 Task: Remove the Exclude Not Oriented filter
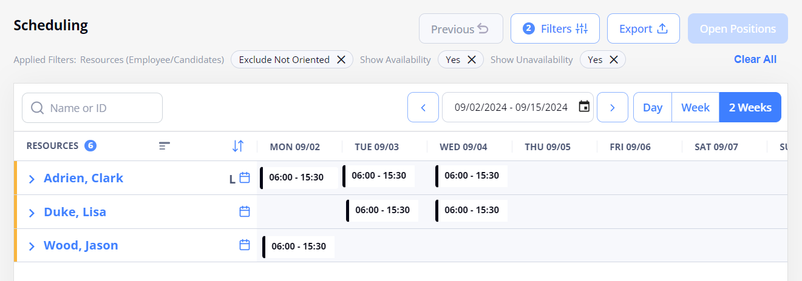click(341, 60)
